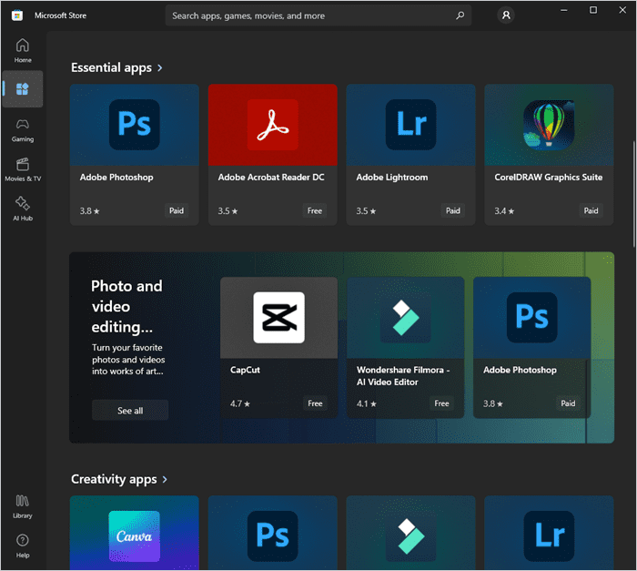Click the 3.4 star rating on CorelDRAW
The image size is (637, 571).
point(504,211)
